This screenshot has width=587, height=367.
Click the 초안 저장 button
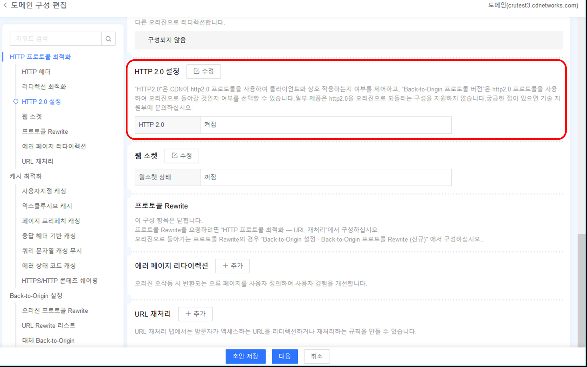tap(246, 356)
